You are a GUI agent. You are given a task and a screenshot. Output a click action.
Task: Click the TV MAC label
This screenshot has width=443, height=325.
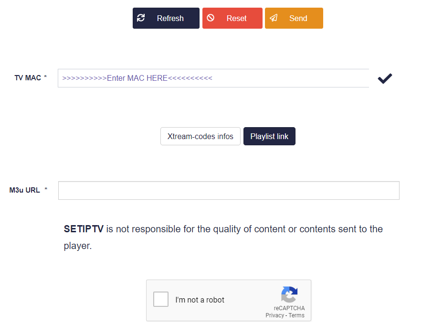28,78
